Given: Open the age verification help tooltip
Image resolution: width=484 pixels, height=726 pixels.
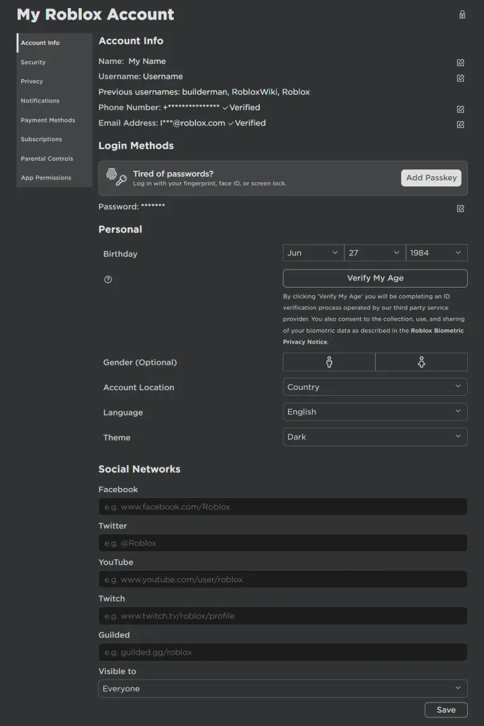Looking at the screenshot, I should coord(107,279).
